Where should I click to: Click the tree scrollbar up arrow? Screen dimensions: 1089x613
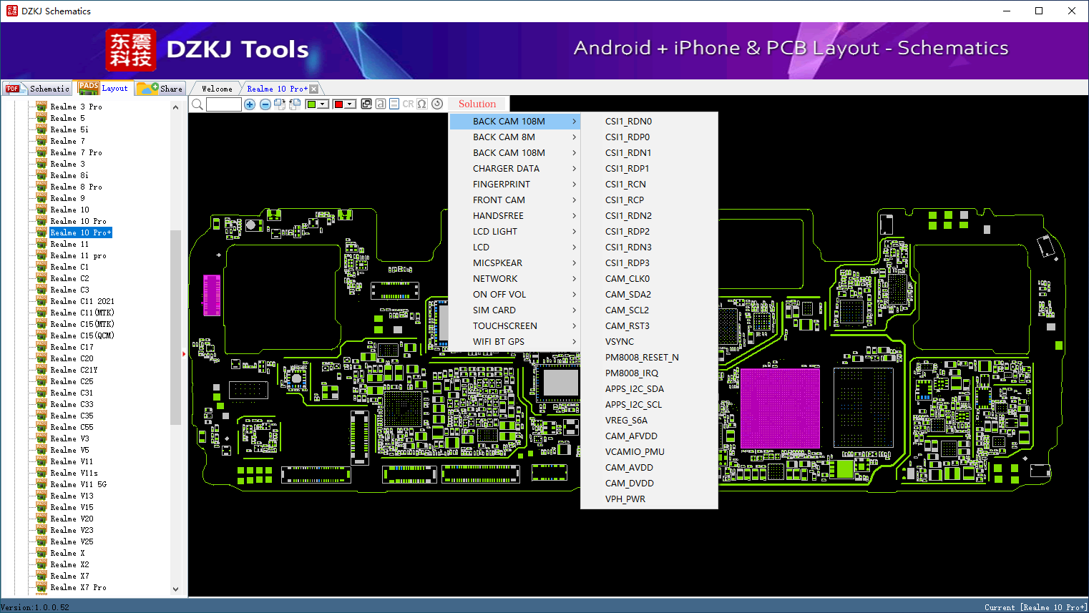[x=176, y=107]
